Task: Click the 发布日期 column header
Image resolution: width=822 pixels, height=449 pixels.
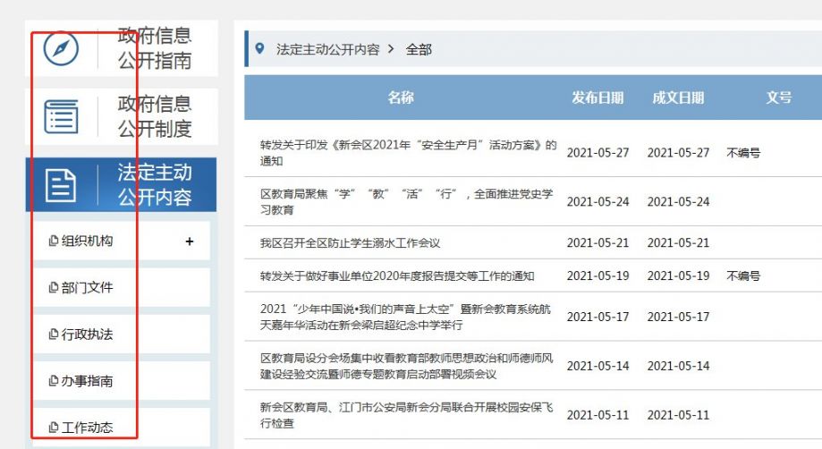Action: 597,97
